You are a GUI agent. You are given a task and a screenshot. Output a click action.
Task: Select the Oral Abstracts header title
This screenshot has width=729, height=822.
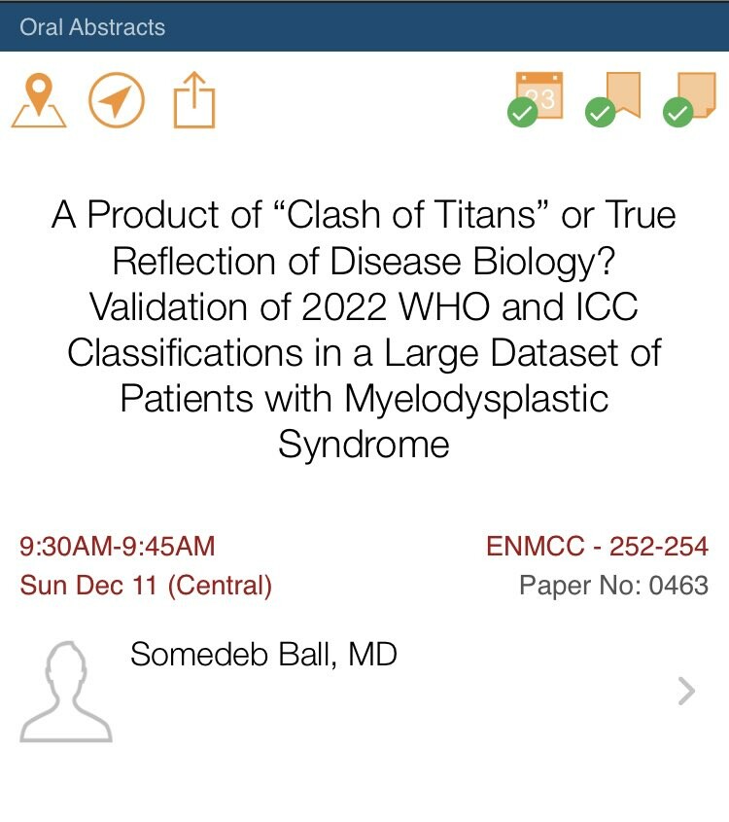(92, 26)
